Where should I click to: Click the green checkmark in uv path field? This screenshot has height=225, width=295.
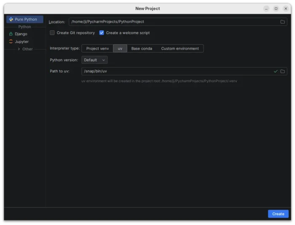click(276, 71)
